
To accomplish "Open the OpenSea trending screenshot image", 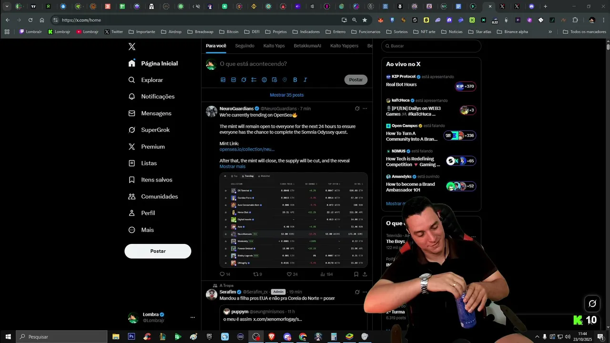I will click(294, 220).
